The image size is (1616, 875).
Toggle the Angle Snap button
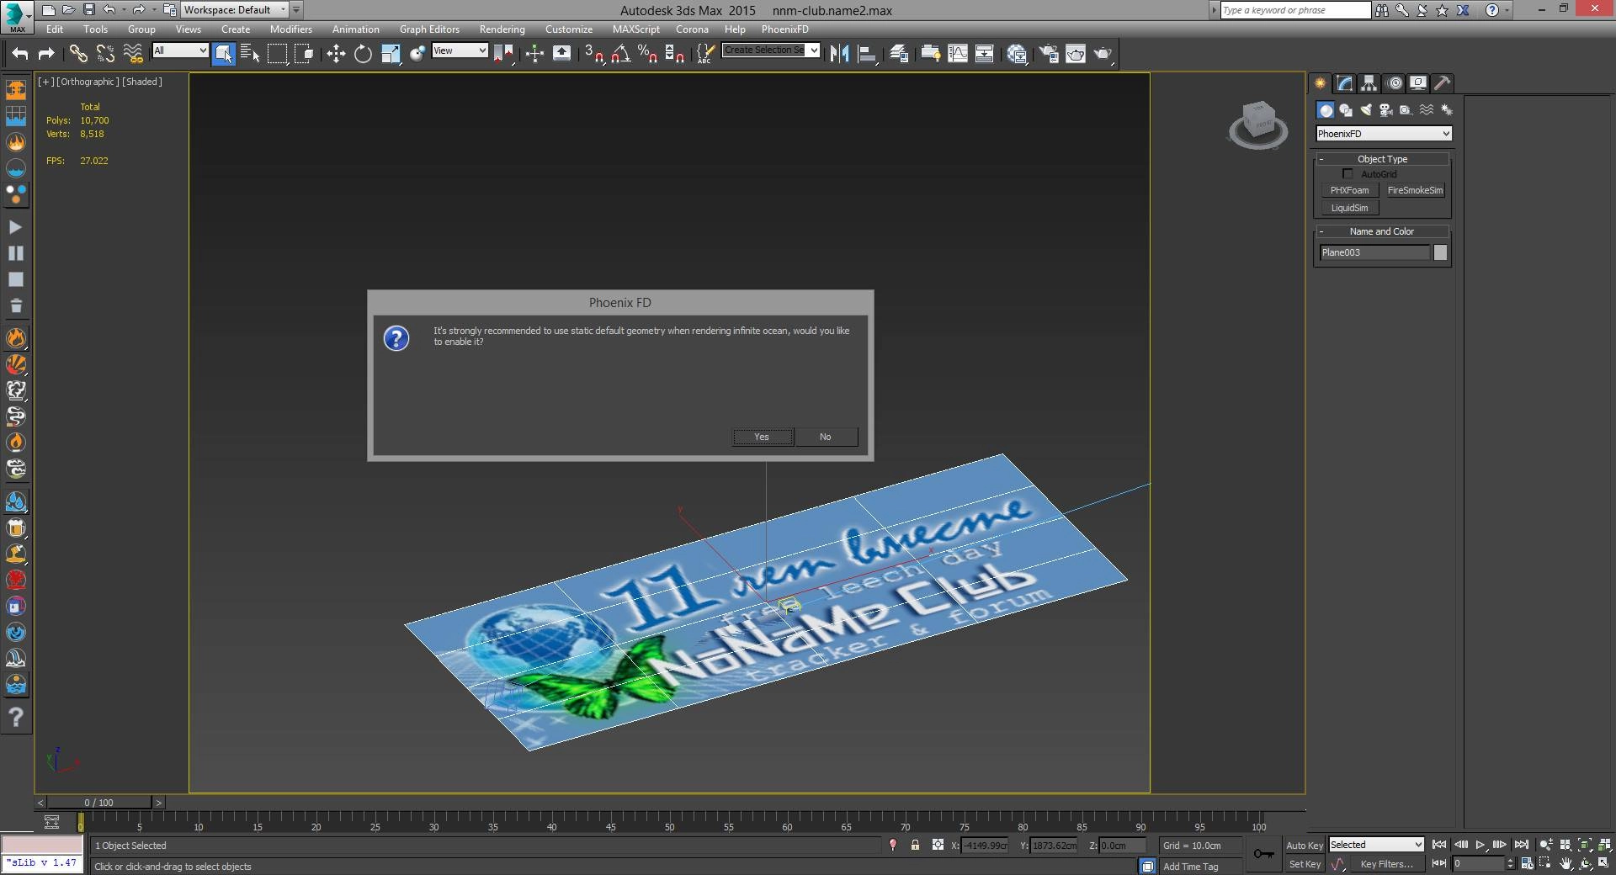point(621,54)
